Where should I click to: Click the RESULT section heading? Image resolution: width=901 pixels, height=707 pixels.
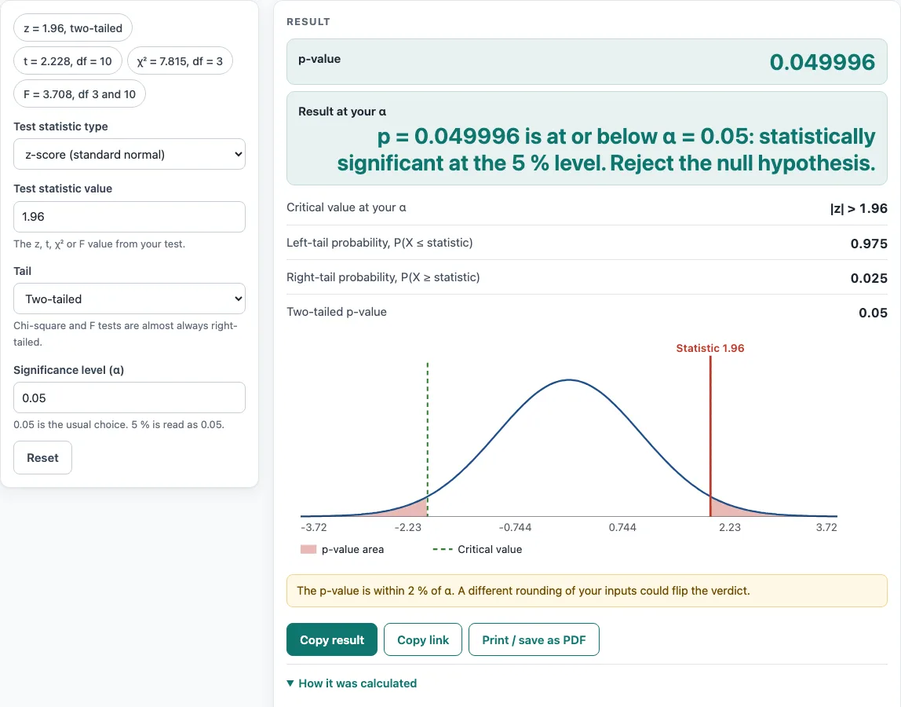pos(308,22)
